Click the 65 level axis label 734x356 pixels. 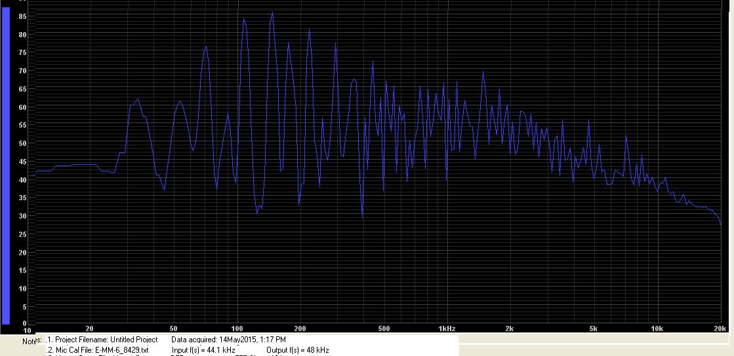click(22, 89)
